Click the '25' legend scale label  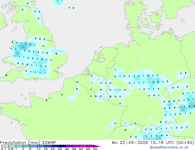tap(60, 149)
